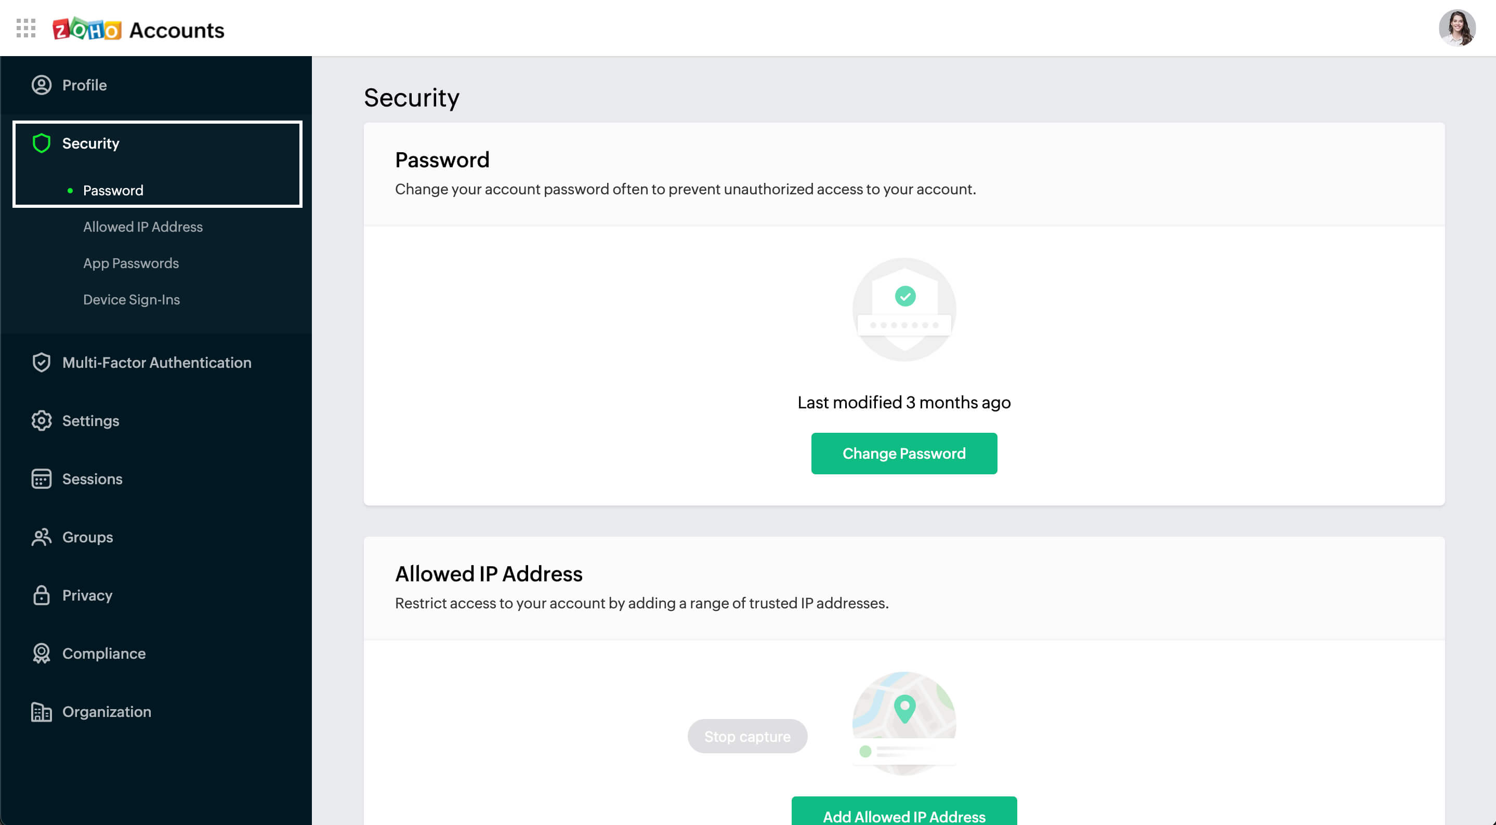Select Allowed IP Address submenu item
1496x825 pixels.
click(x=142, y=225)
